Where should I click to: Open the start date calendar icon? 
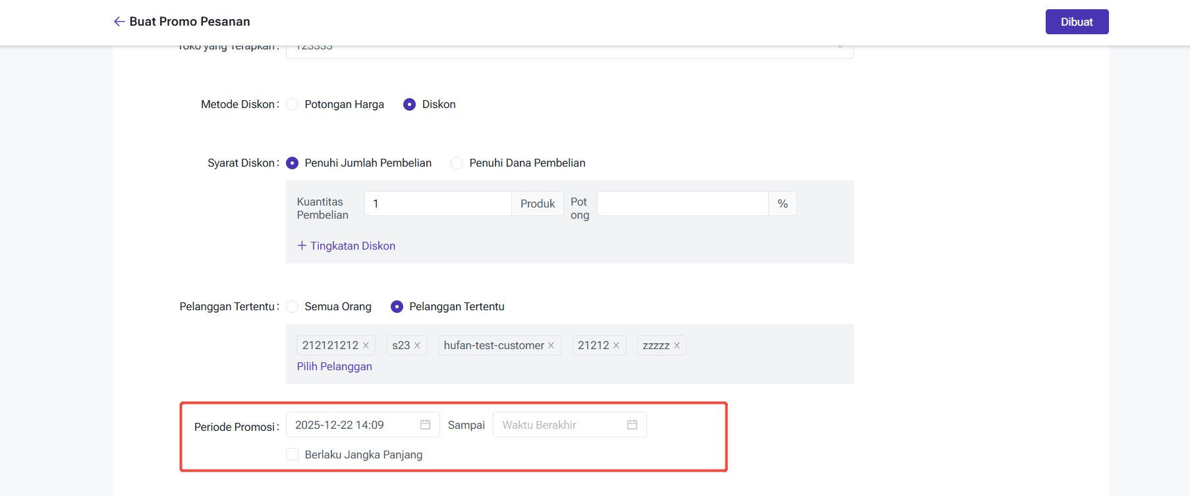(x=425, y=425)
